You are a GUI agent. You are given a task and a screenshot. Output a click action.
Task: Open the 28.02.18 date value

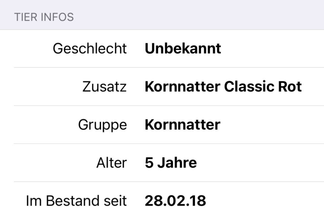tap(175, 201)
